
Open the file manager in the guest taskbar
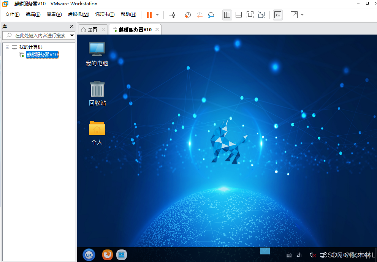click(121, 255)
